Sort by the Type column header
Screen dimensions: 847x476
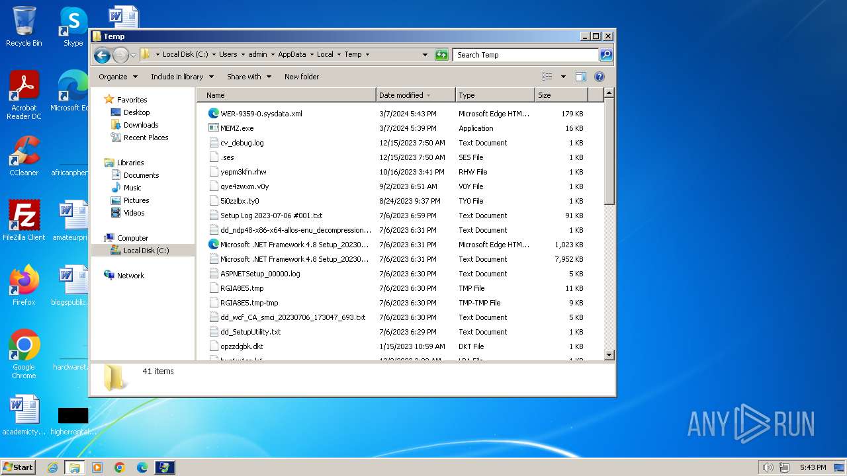coord(495,95)
